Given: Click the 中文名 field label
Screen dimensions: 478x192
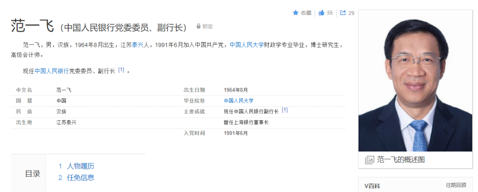Looking at the screenshot, I should 24,90.
